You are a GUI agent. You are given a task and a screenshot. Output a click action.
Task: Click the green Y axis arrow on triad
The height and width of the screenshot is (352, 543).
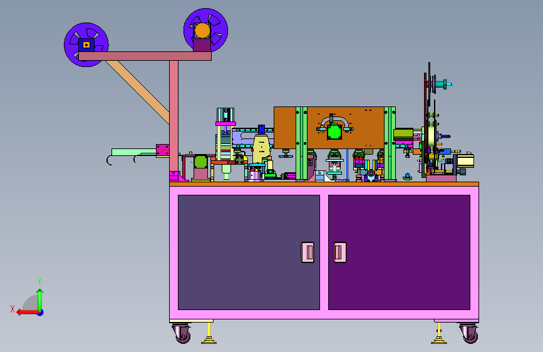click(40, 299)
